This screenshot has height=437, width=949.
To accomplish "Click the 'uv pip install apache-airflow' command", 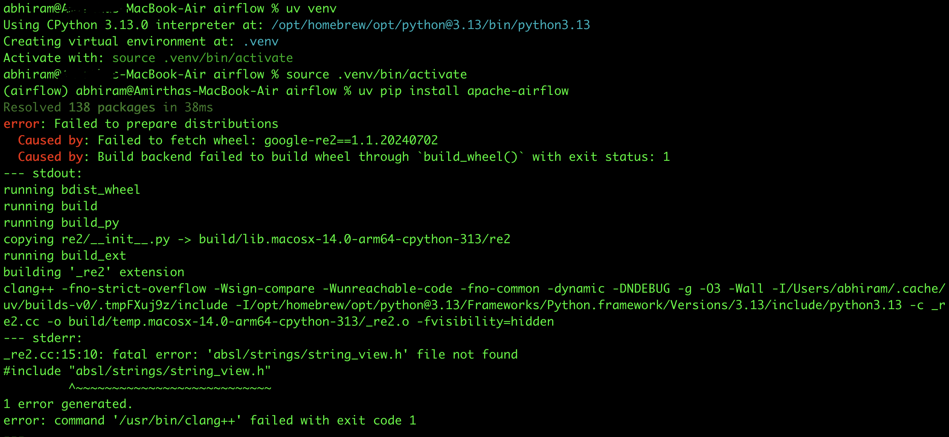I will 463,91.
